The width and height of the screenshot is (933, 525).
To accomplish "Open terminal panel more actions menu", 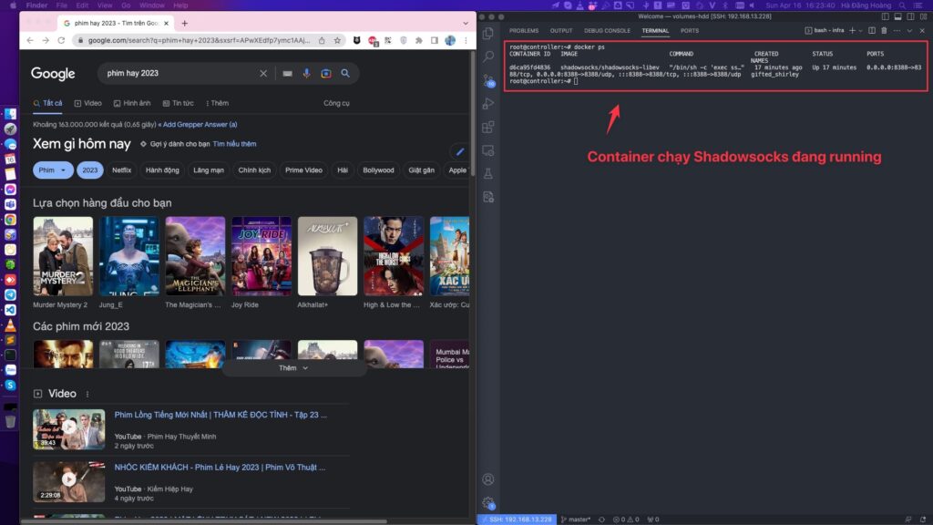I will [897, 30].
